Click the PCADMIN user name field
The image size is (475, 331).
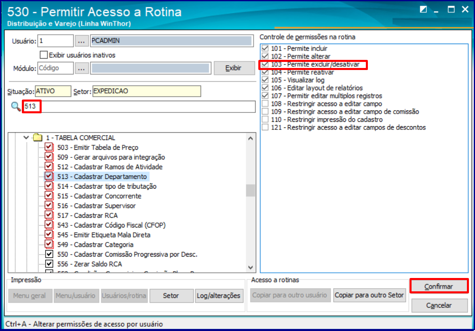click(x=172, y=41)
